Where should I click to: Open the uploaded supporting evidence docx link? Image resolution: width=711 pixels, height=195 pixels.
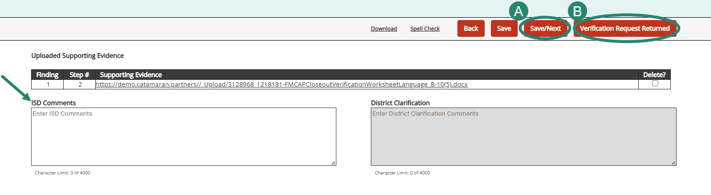281,84
